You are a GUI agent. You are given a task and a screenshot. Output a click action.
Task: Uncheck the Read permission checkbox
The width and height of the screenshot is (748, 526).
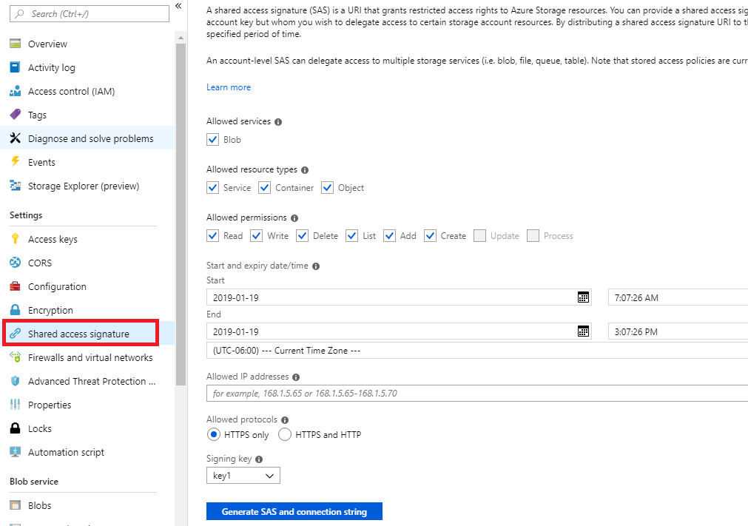coord(213,236)
